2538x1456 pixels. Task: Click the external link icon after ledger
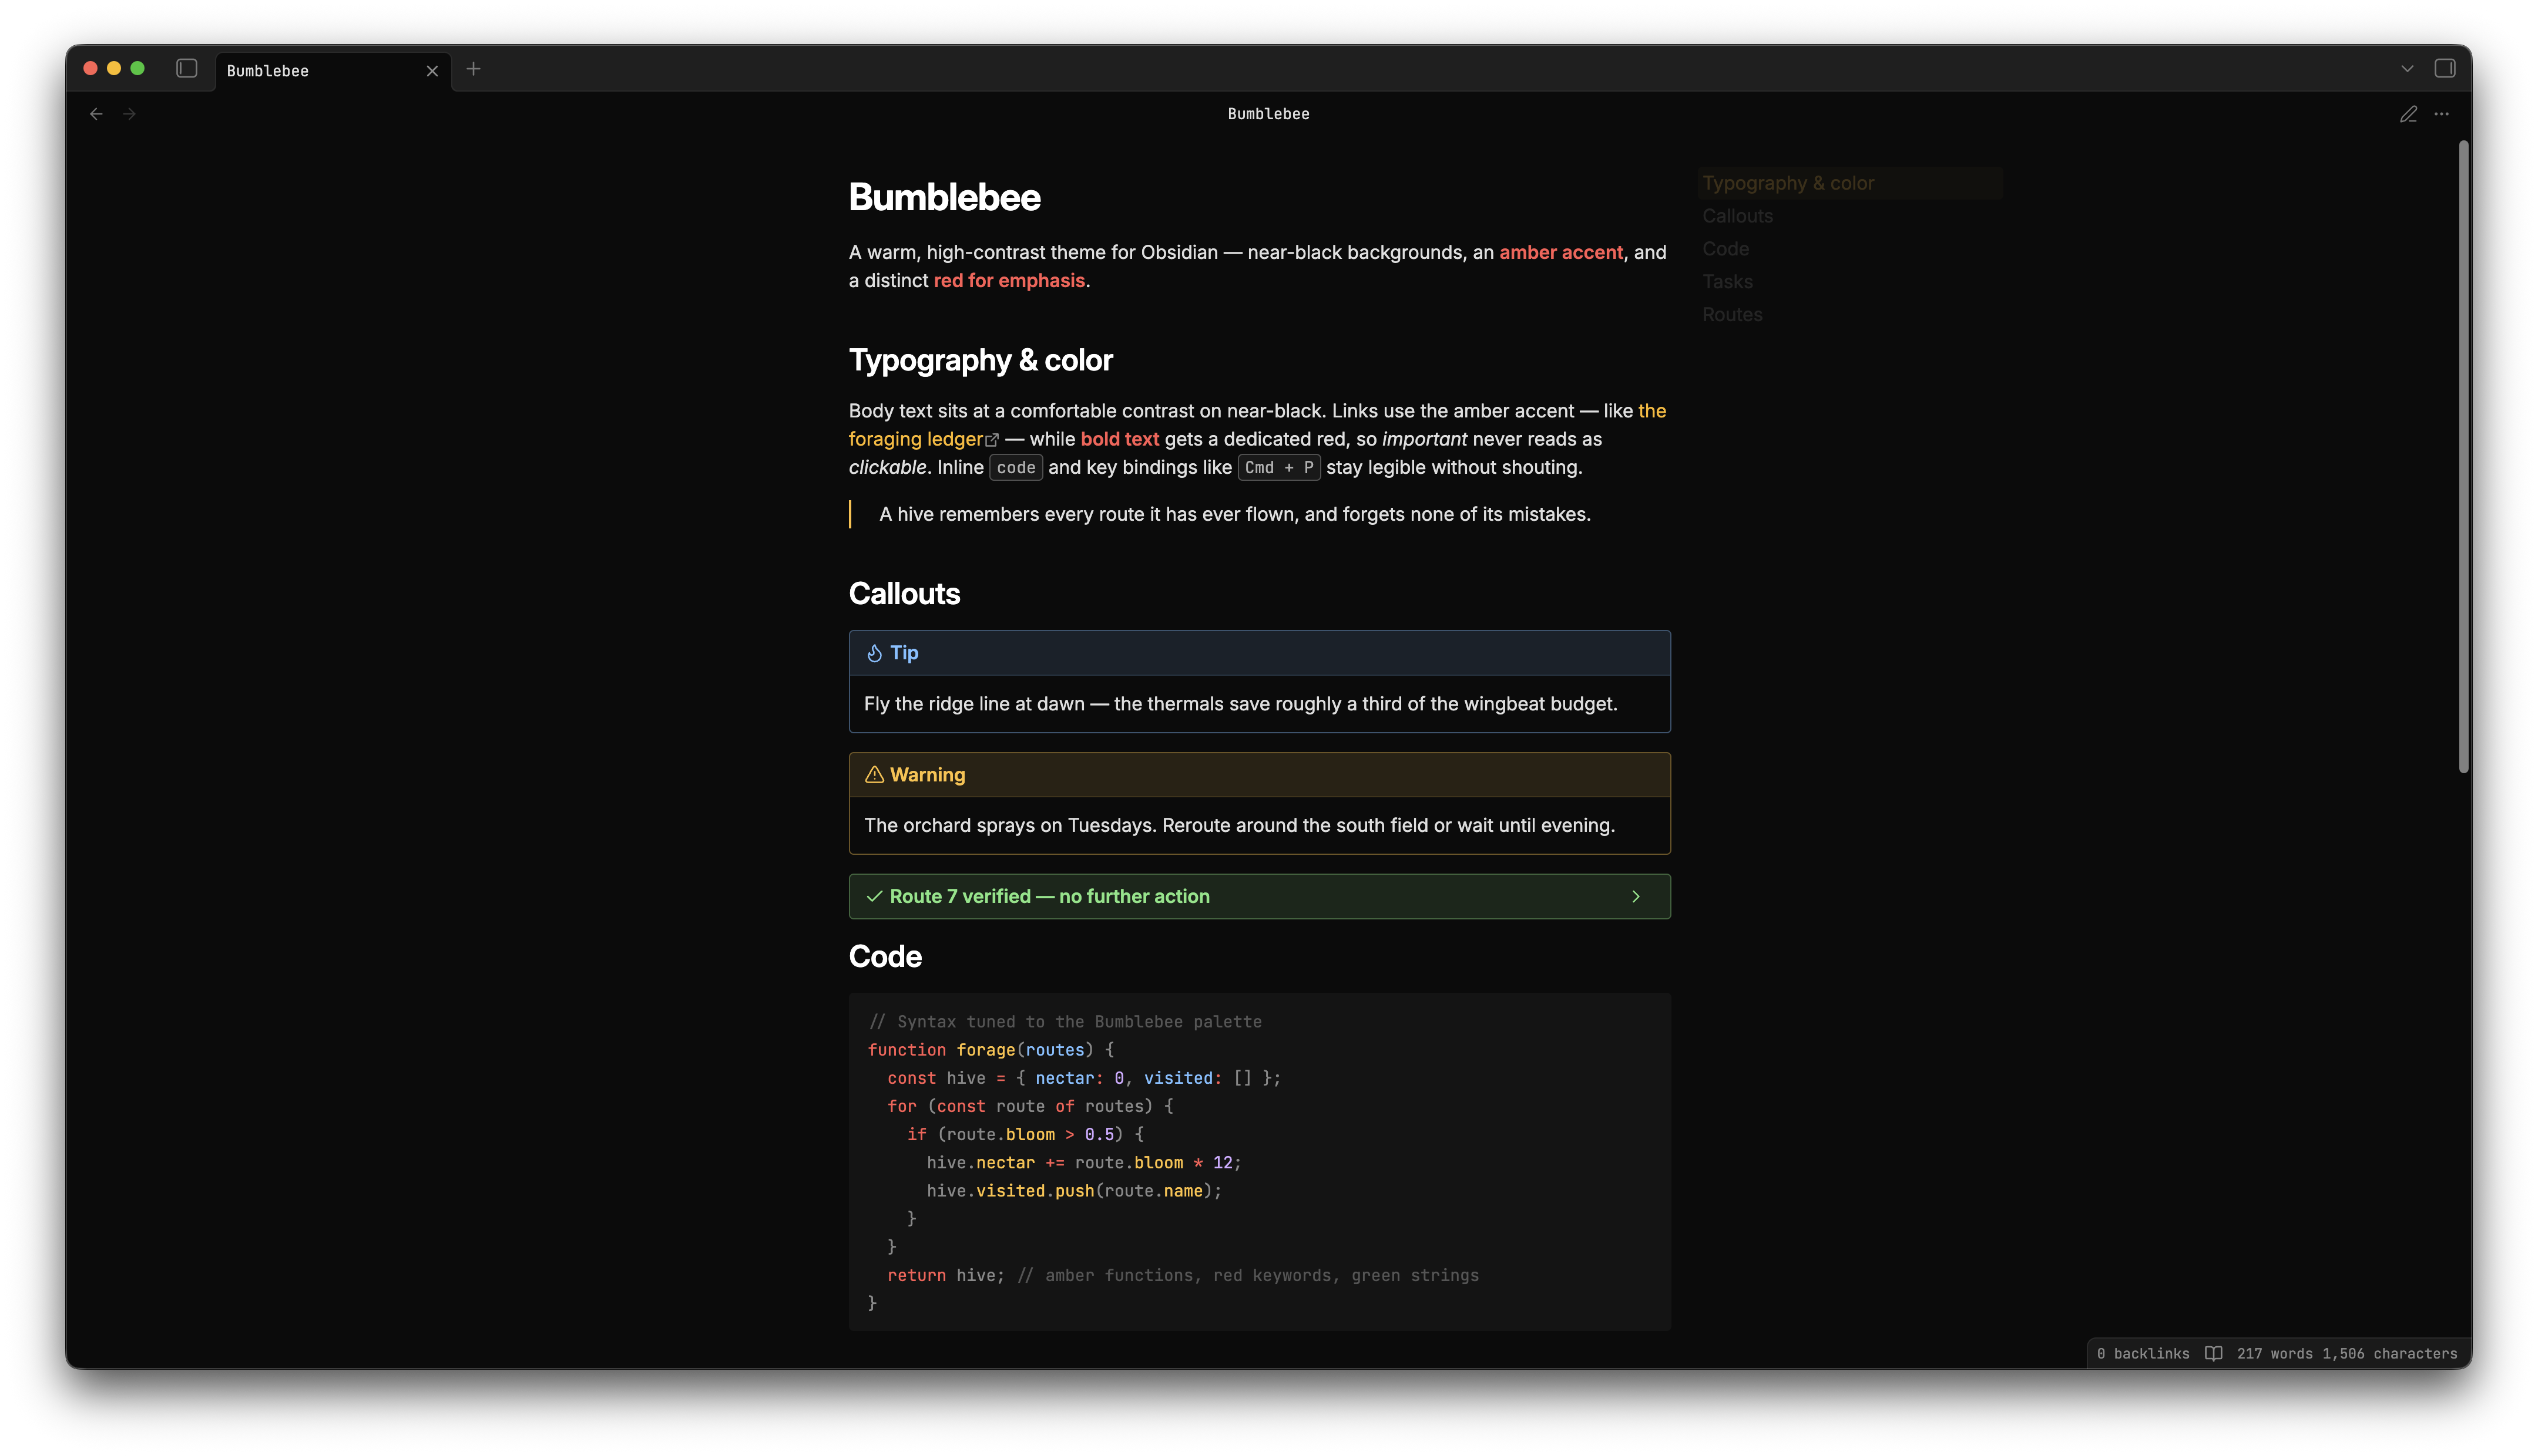coord(991,440)
